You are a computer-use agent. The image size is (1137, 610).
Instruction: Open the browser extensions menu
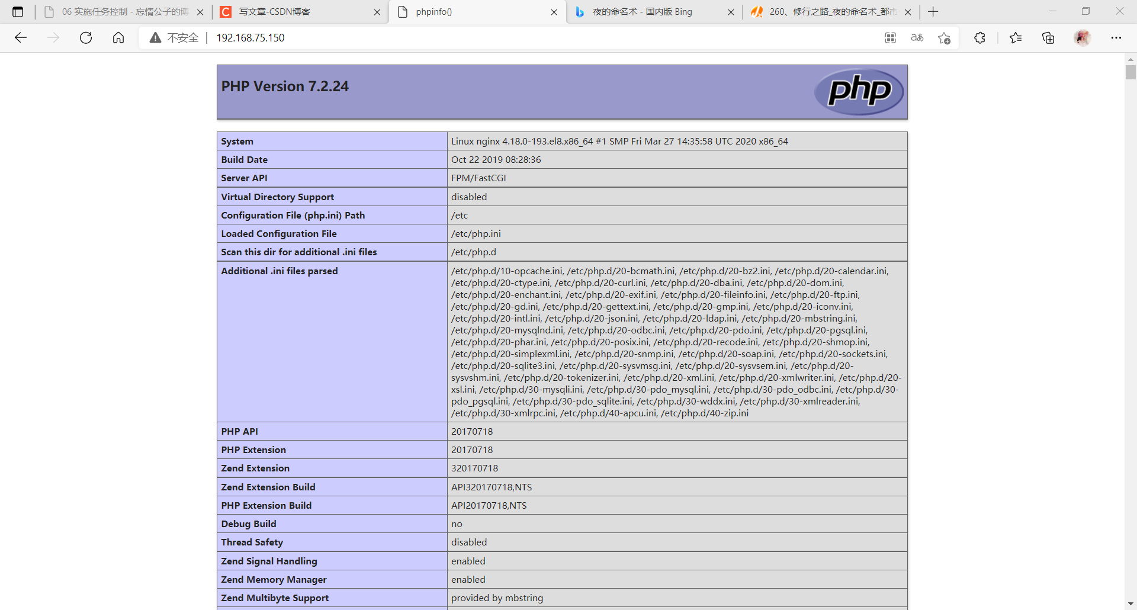click(x=980, y=38)
